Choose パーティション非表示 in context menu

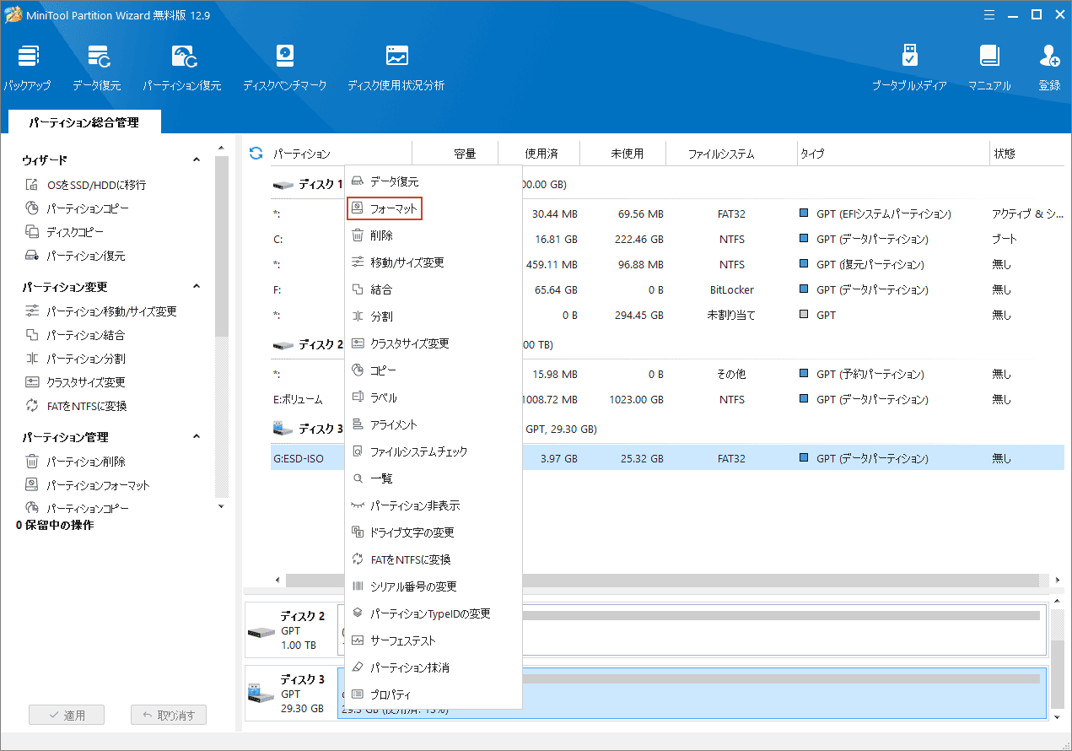[434, 505]
